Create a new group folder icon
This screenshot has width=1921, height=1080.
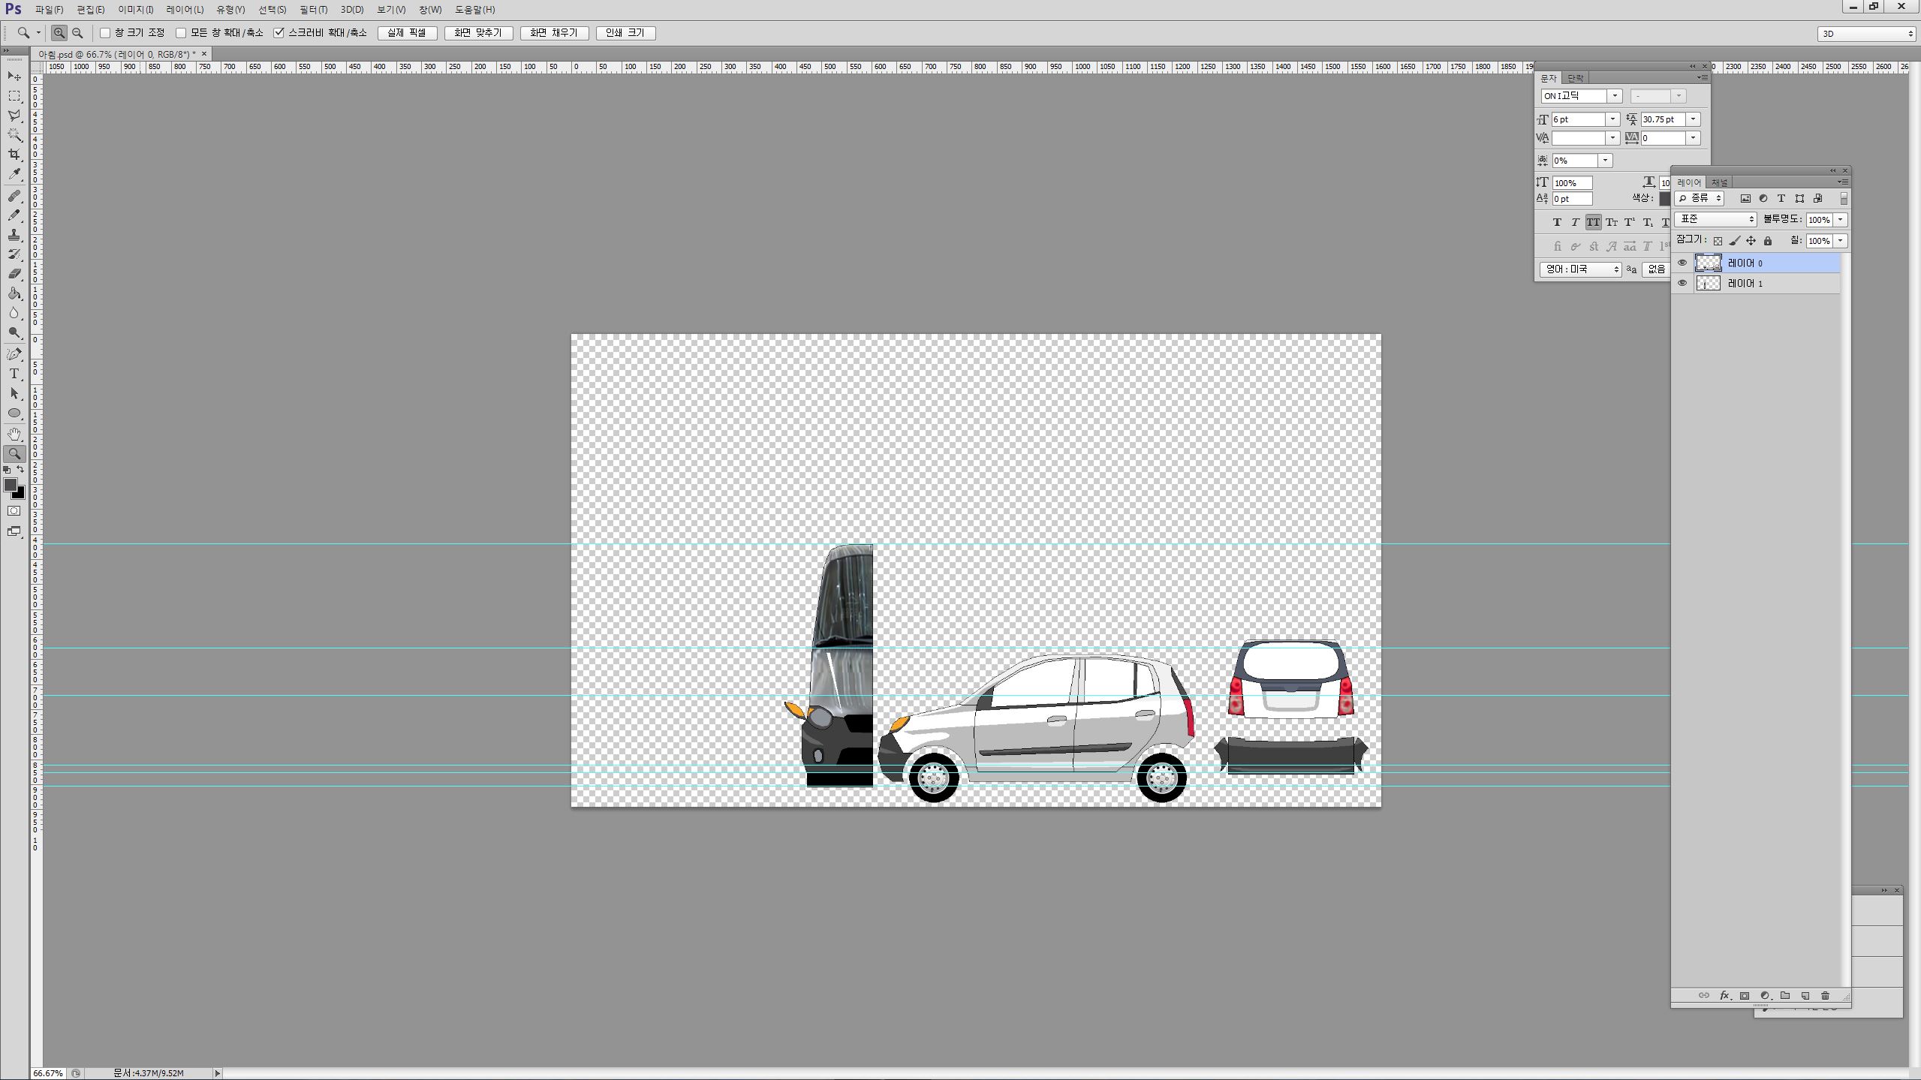(x=1785, y=996)
